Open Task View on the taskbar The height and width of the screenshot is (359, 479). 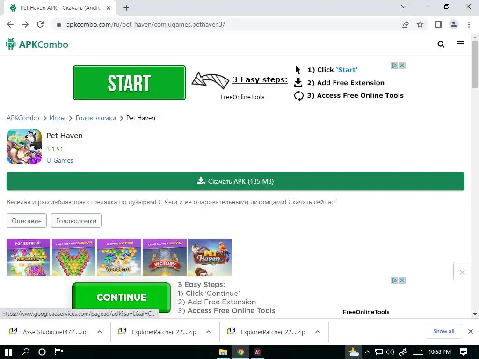click(58, 352)
